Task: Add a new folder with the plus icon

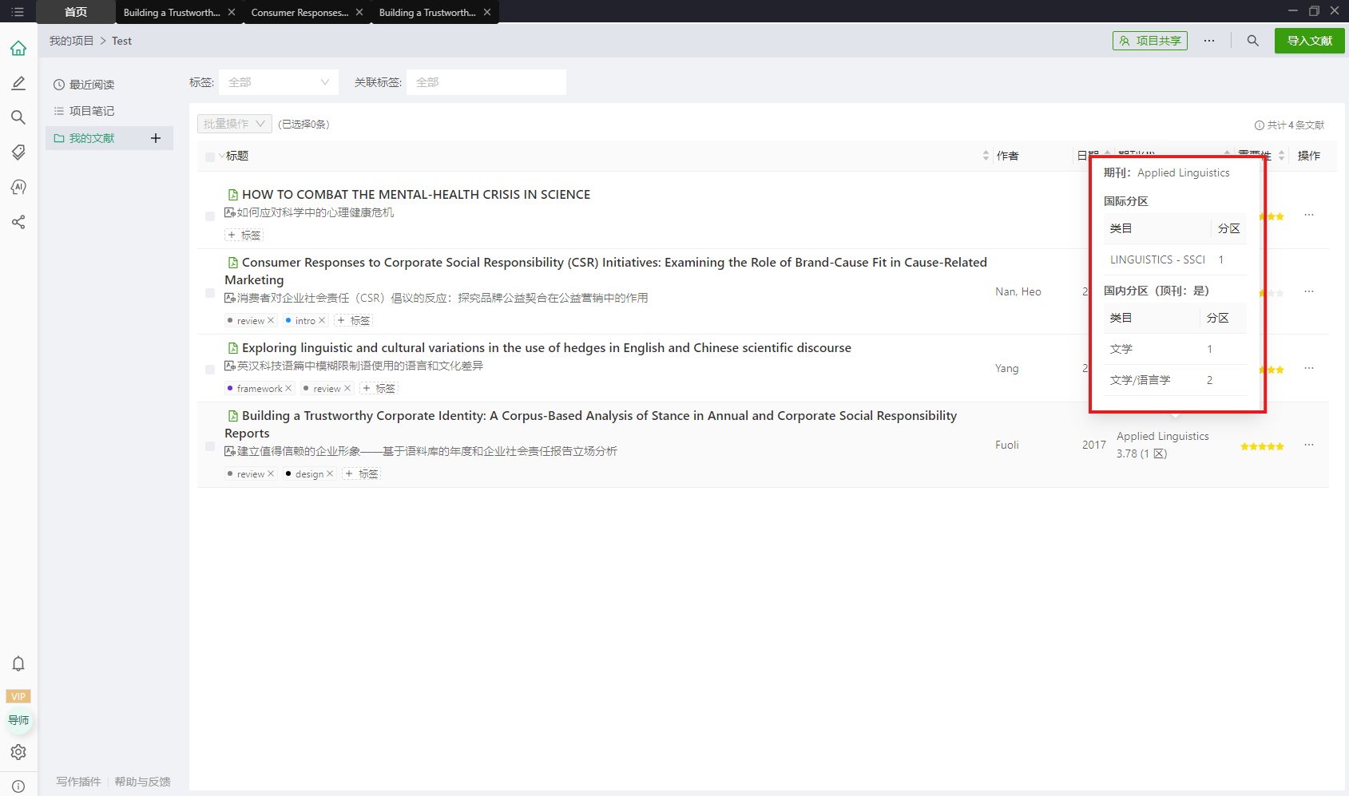Action: (x=156, y=138)
